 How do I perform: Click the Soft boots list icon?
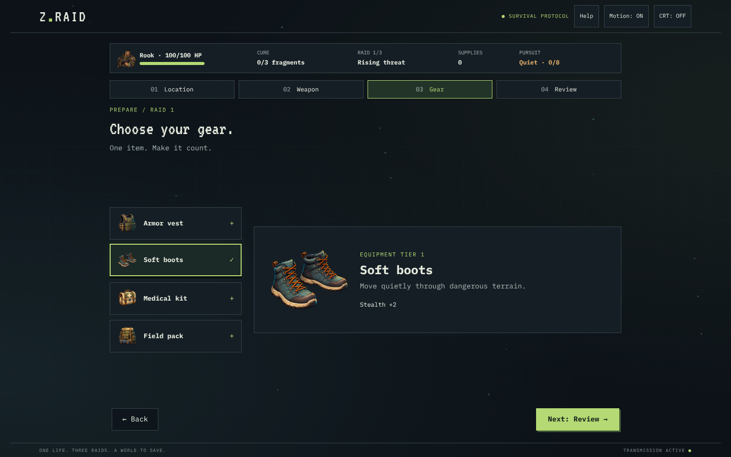(127, 259)
